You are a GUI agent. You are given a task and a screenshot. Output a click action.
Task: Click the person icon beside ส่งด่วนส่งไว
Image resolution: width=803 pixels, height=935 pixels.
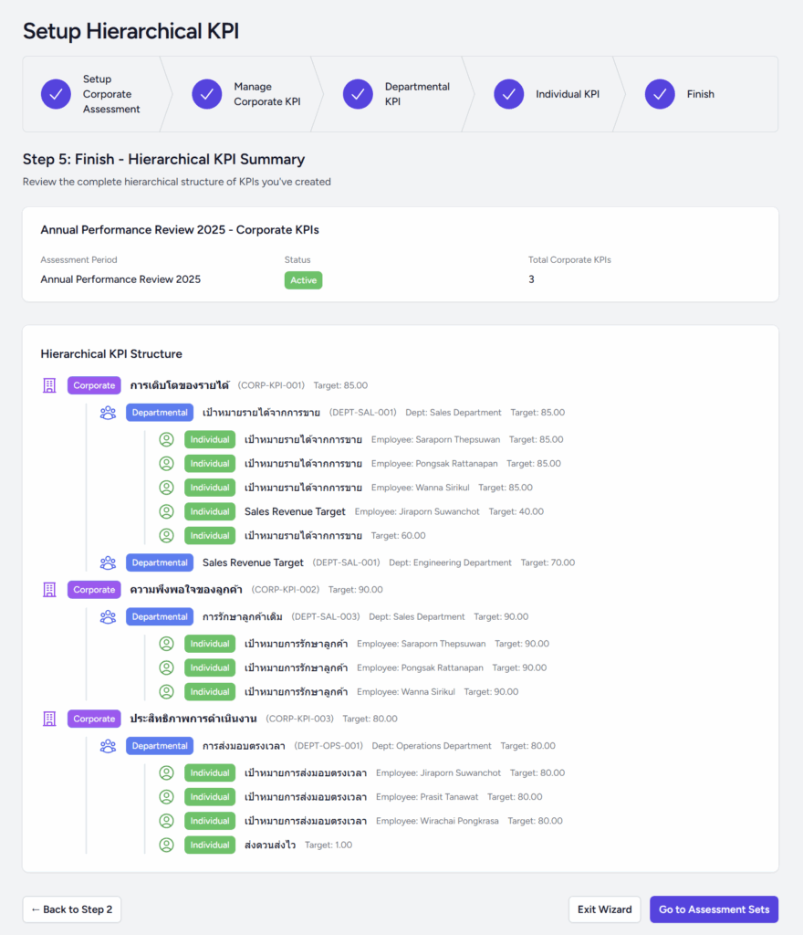(x=166, y=845)
